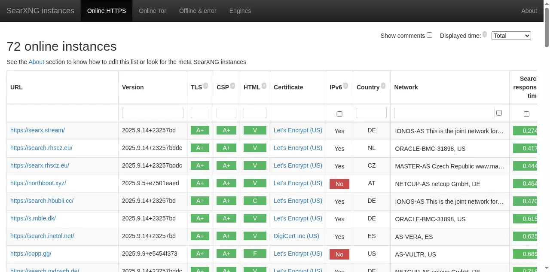Tick the Search response time filter checkbox
Image resolution: width=550 pixels, height=272 pixels.
pyautogui.click(x=526, y=114)
